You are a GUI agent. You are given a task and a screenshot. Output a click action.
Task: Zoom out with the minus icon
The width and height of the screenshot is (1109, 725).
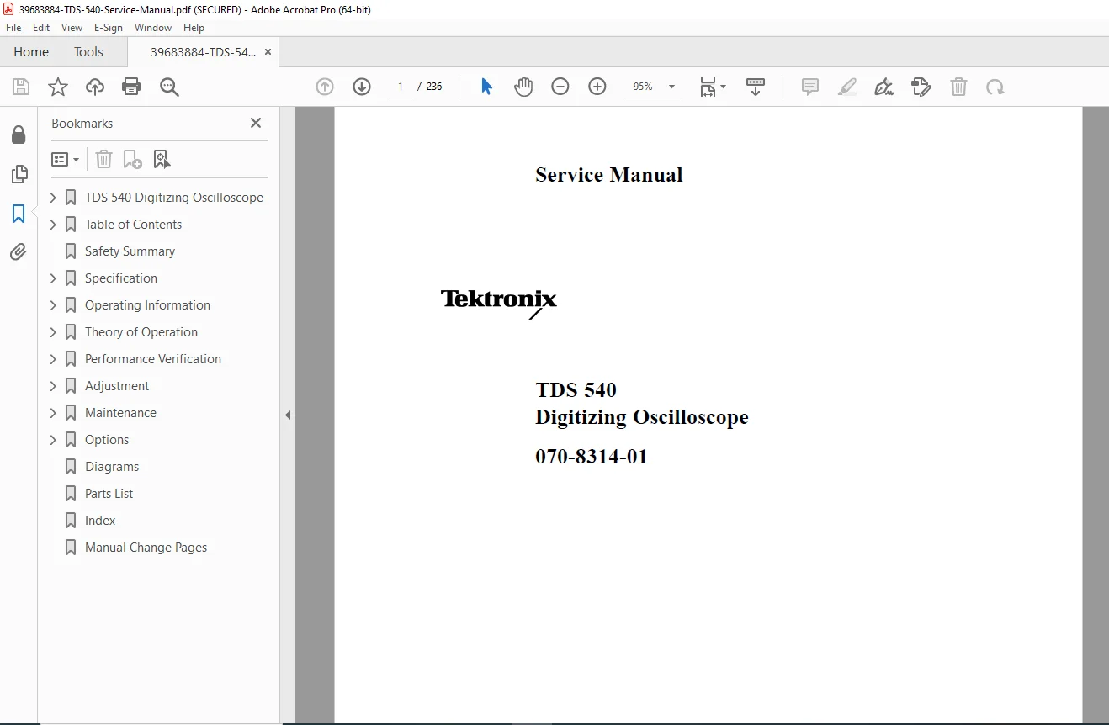(x=560, y=87)
